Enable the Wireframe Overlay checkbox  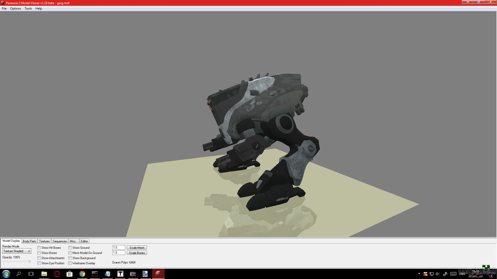click(x=70, y=263)
